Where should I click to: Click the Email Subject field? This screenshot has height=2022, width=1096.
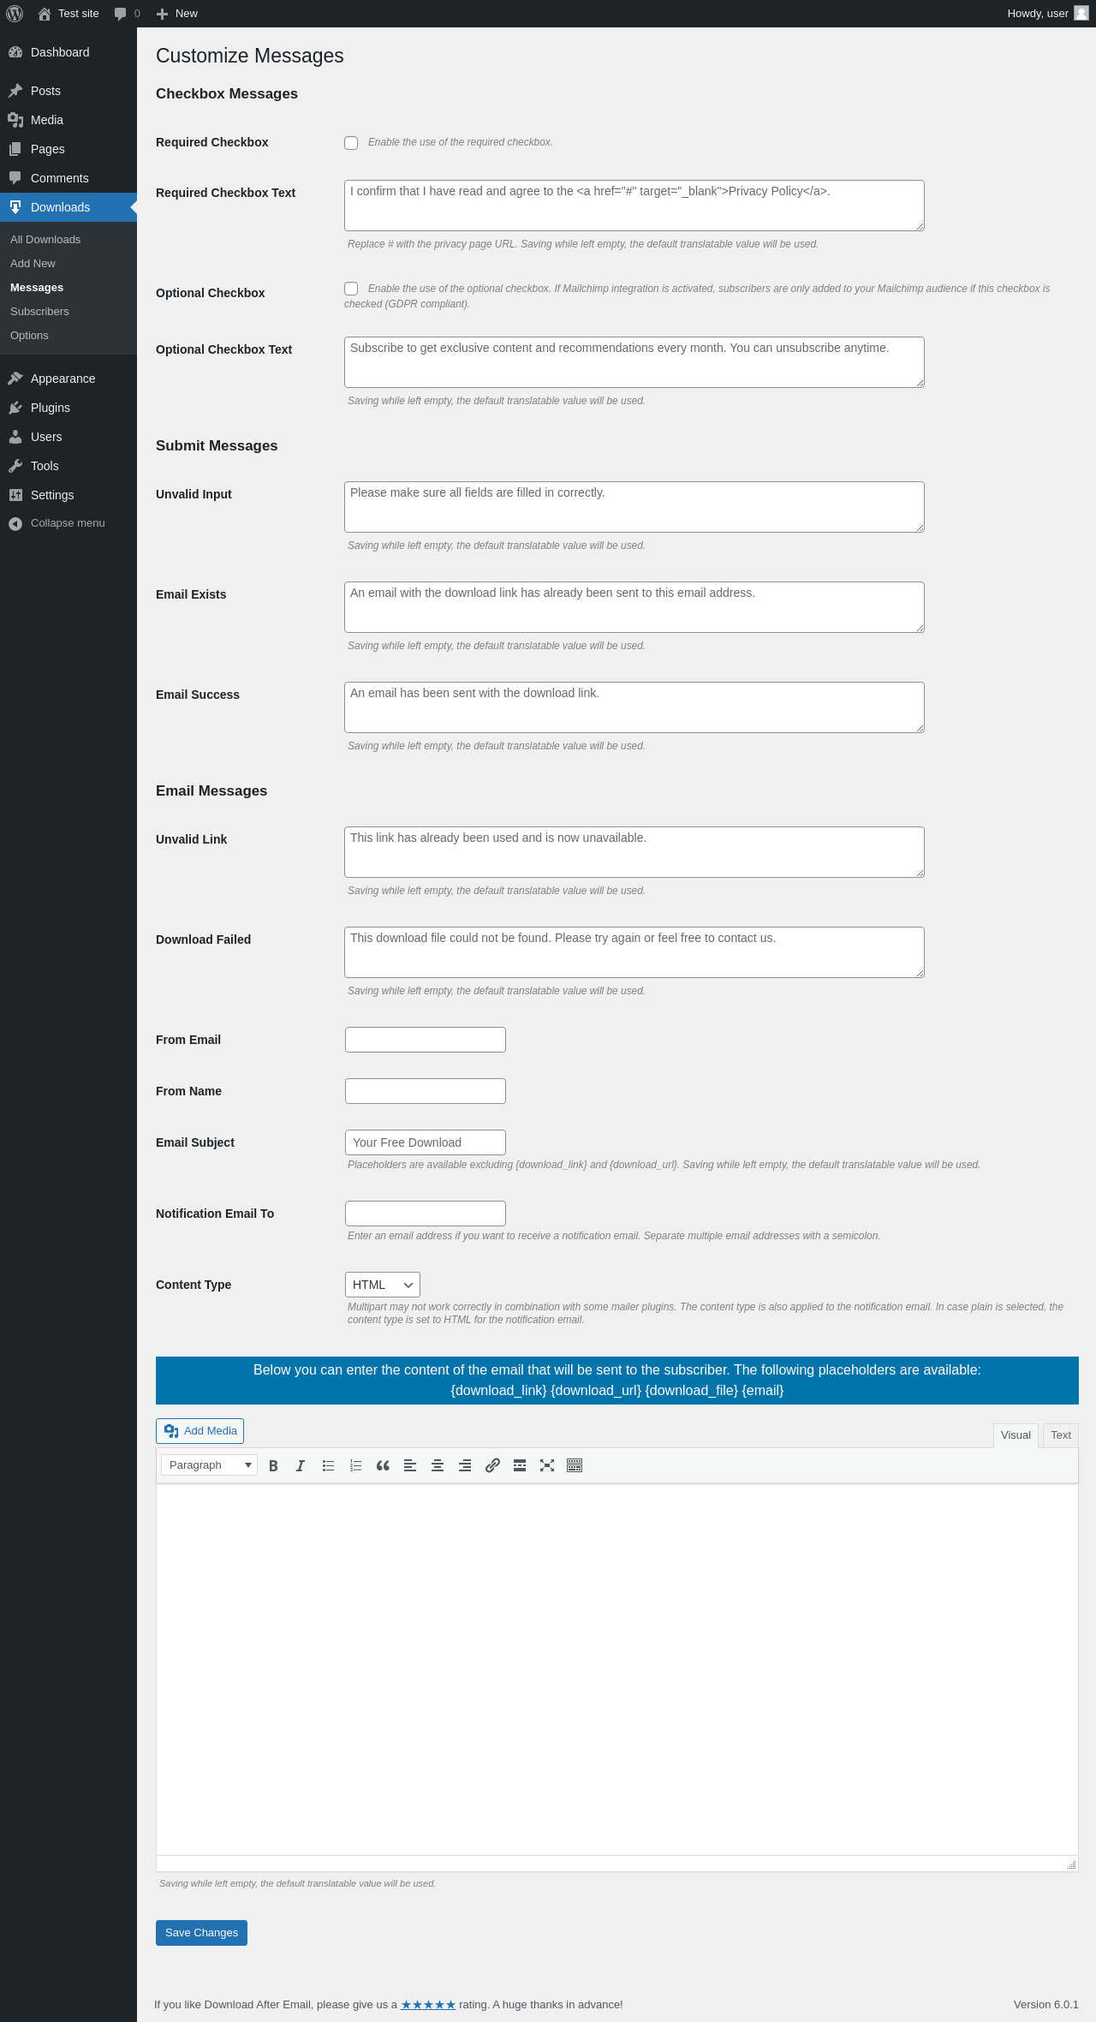[426, 1142]
